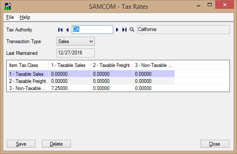
Task: Select the '3 - Non-Taxable ...' column header
Action: 154,65
